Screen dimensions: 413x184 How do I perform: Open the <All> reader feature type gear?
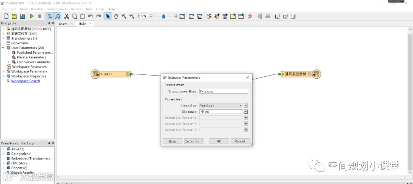(128, 74)
